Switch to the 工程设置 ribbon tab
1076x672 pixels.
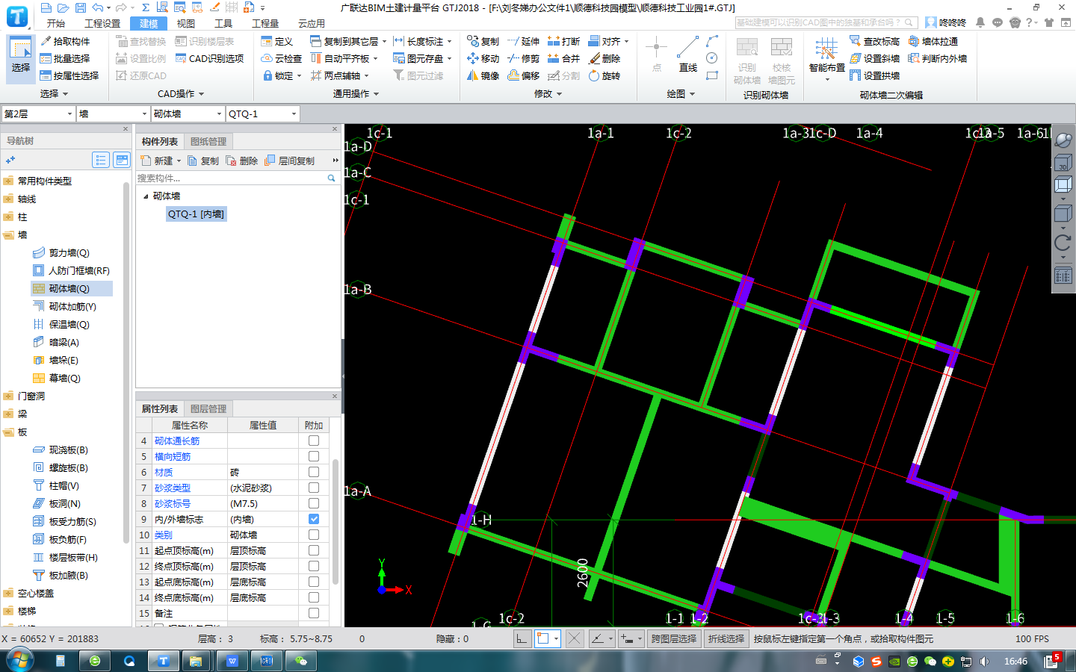point(102,24)
